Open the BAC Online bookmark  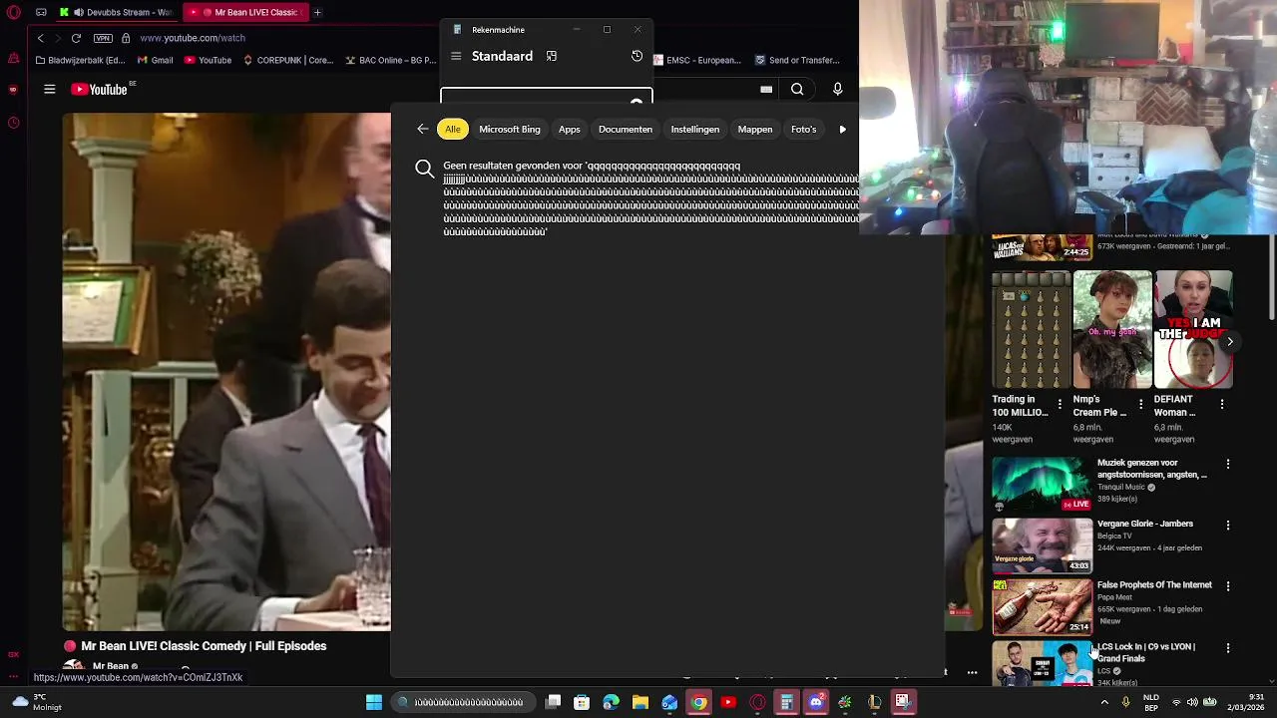coord(390,60)
